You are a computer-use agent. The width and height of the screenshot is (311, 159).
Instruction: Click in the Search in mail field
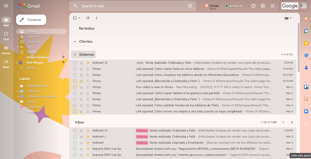pyautogui.click(x=133, y=6)
